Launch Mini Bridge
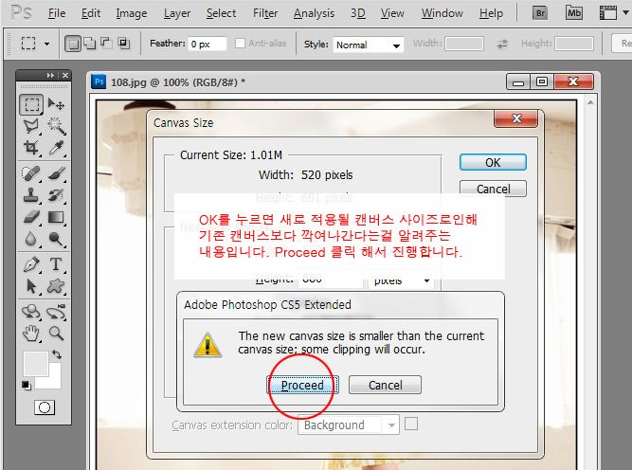The image size is (632, 470). (x=574, y=13)
